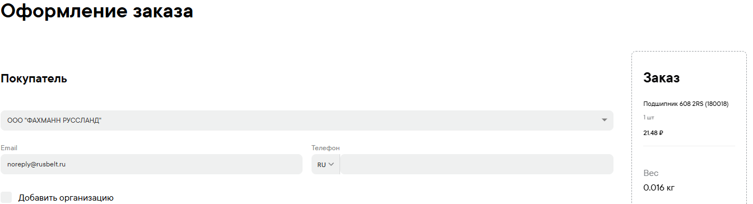Viewport: 753px width, 204px height.
Task: Click the RU country code text
Action: click(322, 165)
